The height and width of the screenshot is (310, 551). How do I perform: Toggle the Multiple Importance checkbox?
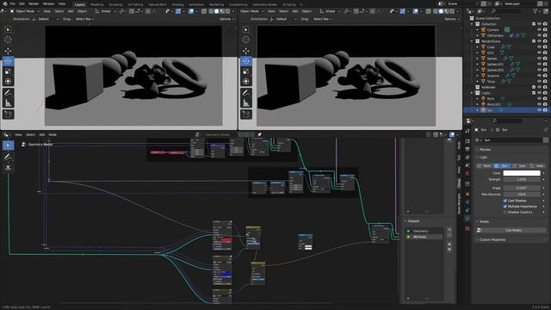(x=505, y=207)
